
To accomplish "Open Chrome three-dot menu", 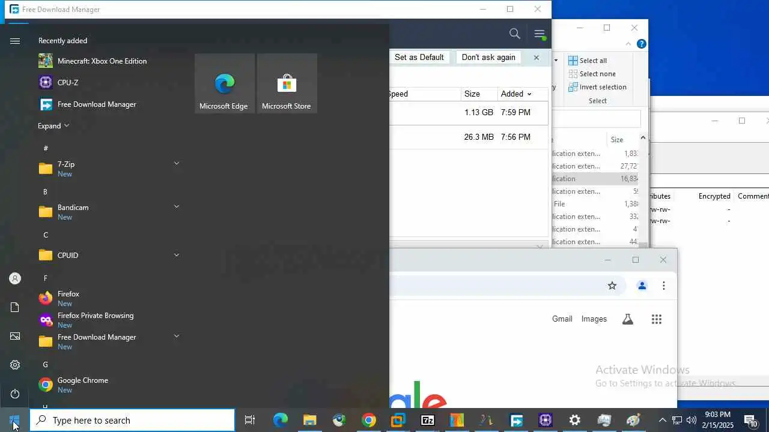I will (664, 286).
